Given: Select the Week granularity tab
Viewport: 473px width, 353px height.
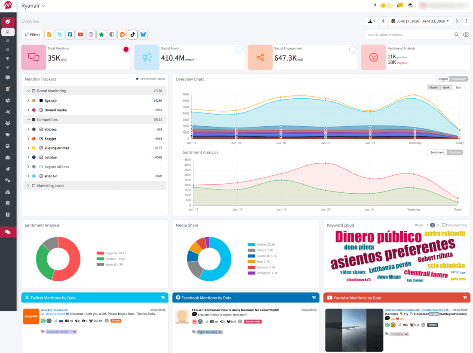Looking at the screenshot, I should (x=446, y=88).
